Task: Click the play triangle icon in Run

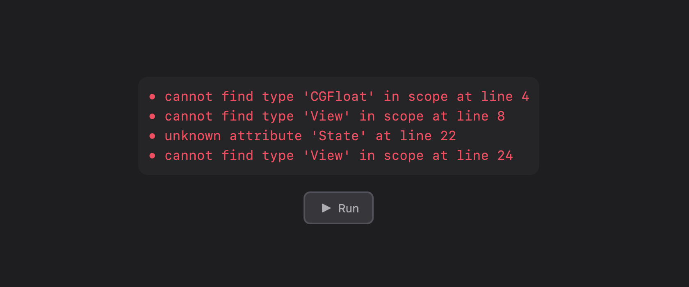Action: coord(326,208)
